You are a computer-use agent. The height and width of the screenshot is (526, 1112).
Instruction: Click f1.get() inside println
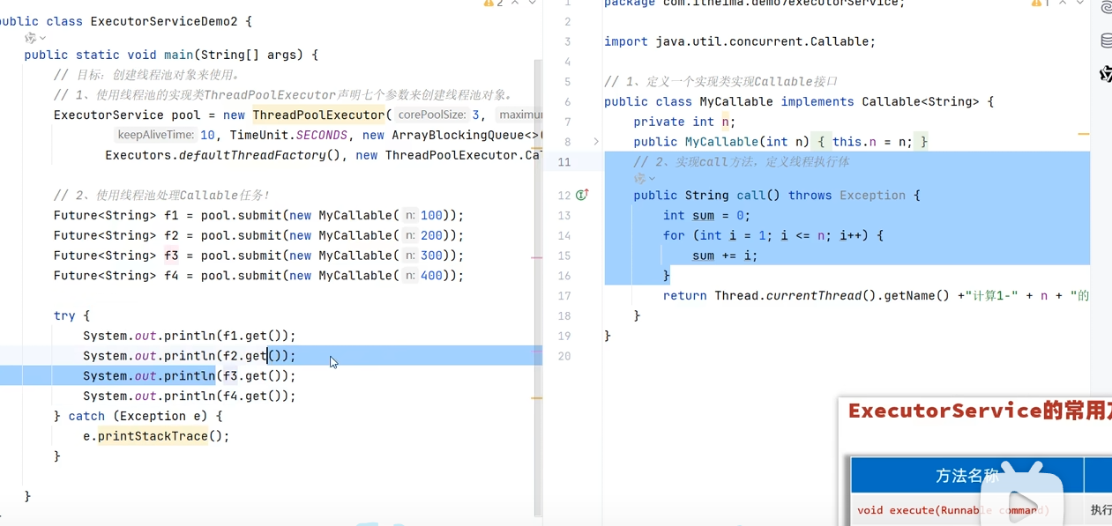coord(253,336)
